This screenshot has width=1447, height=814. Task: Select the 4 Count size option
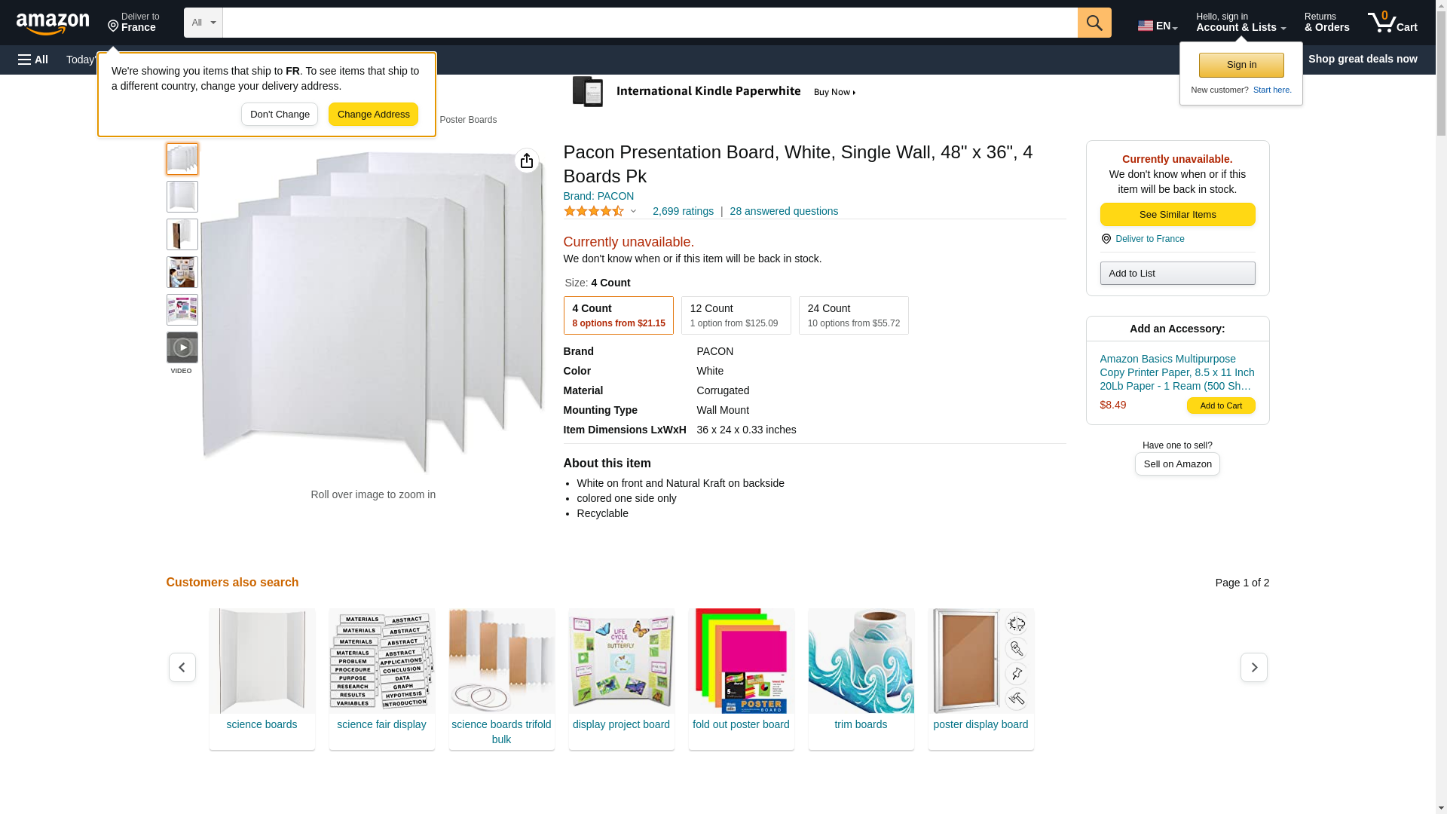pyautogui.click(x=618, y=315)
